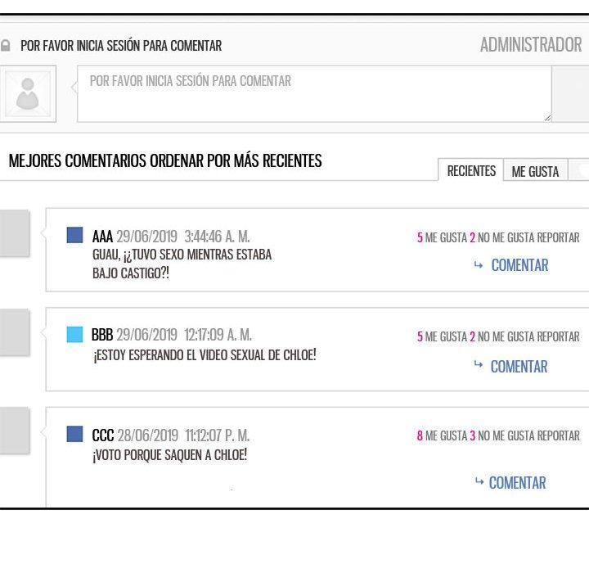589x573 pixels.
Task: Click the lock icon beside login prompt
Action: pyautogui.click(x=6, y=46)
